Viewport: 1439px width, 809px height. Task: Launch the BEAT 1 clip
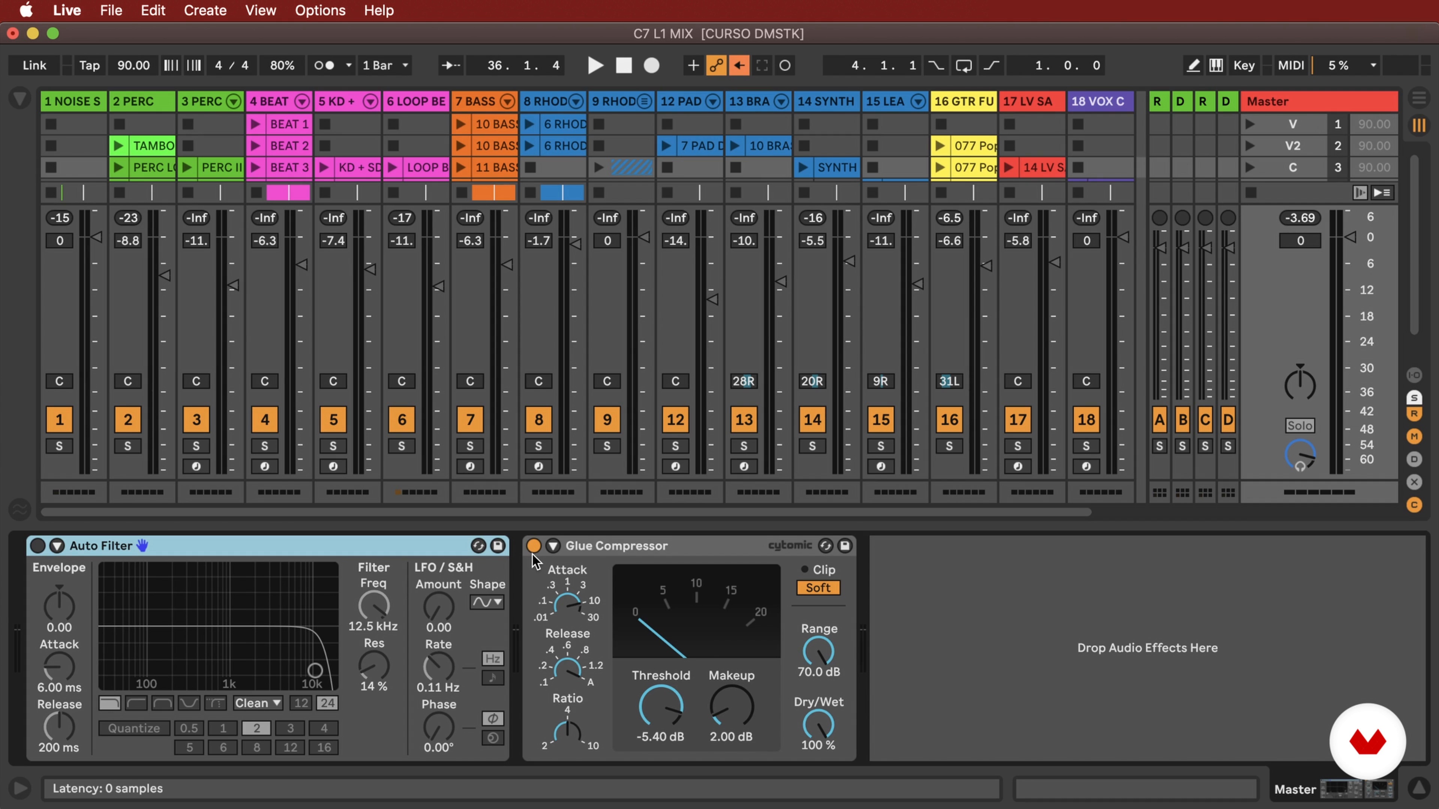pos(256,124)
